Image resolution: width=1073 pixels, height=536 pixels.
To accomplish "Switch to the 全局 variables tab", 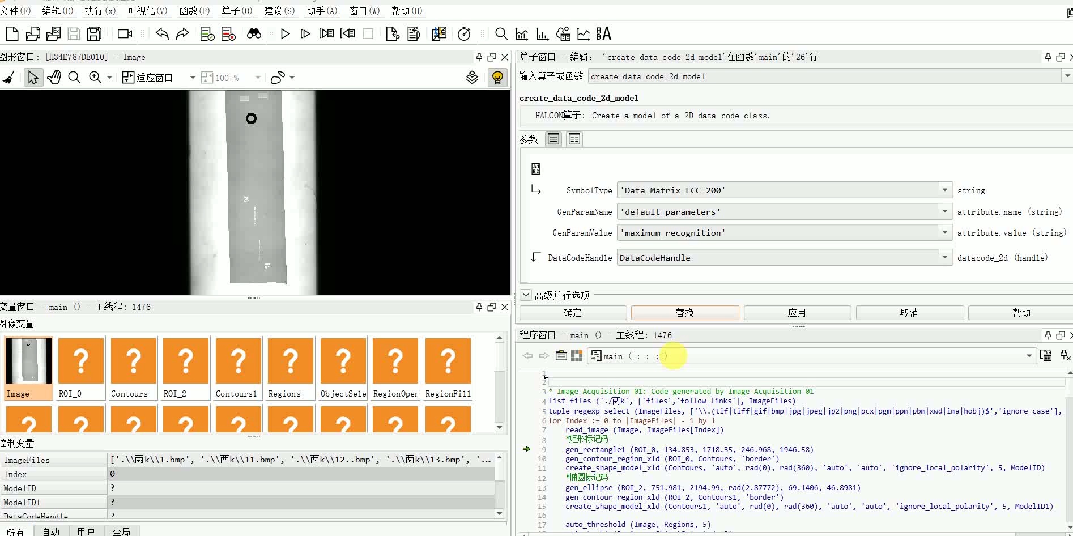I will click(x=121, y=531).
